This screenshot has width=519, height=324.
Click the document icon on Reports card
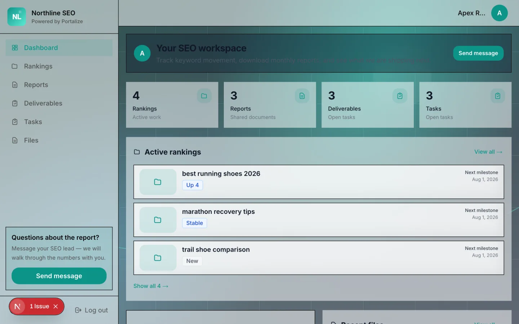[x=302, y=96]
